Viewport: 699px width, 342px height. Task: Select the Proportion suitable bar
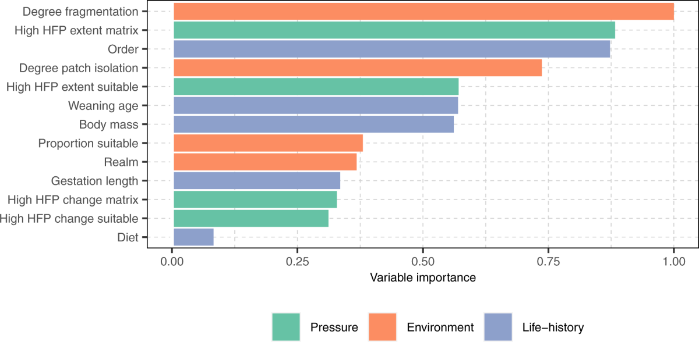[268, 143]
